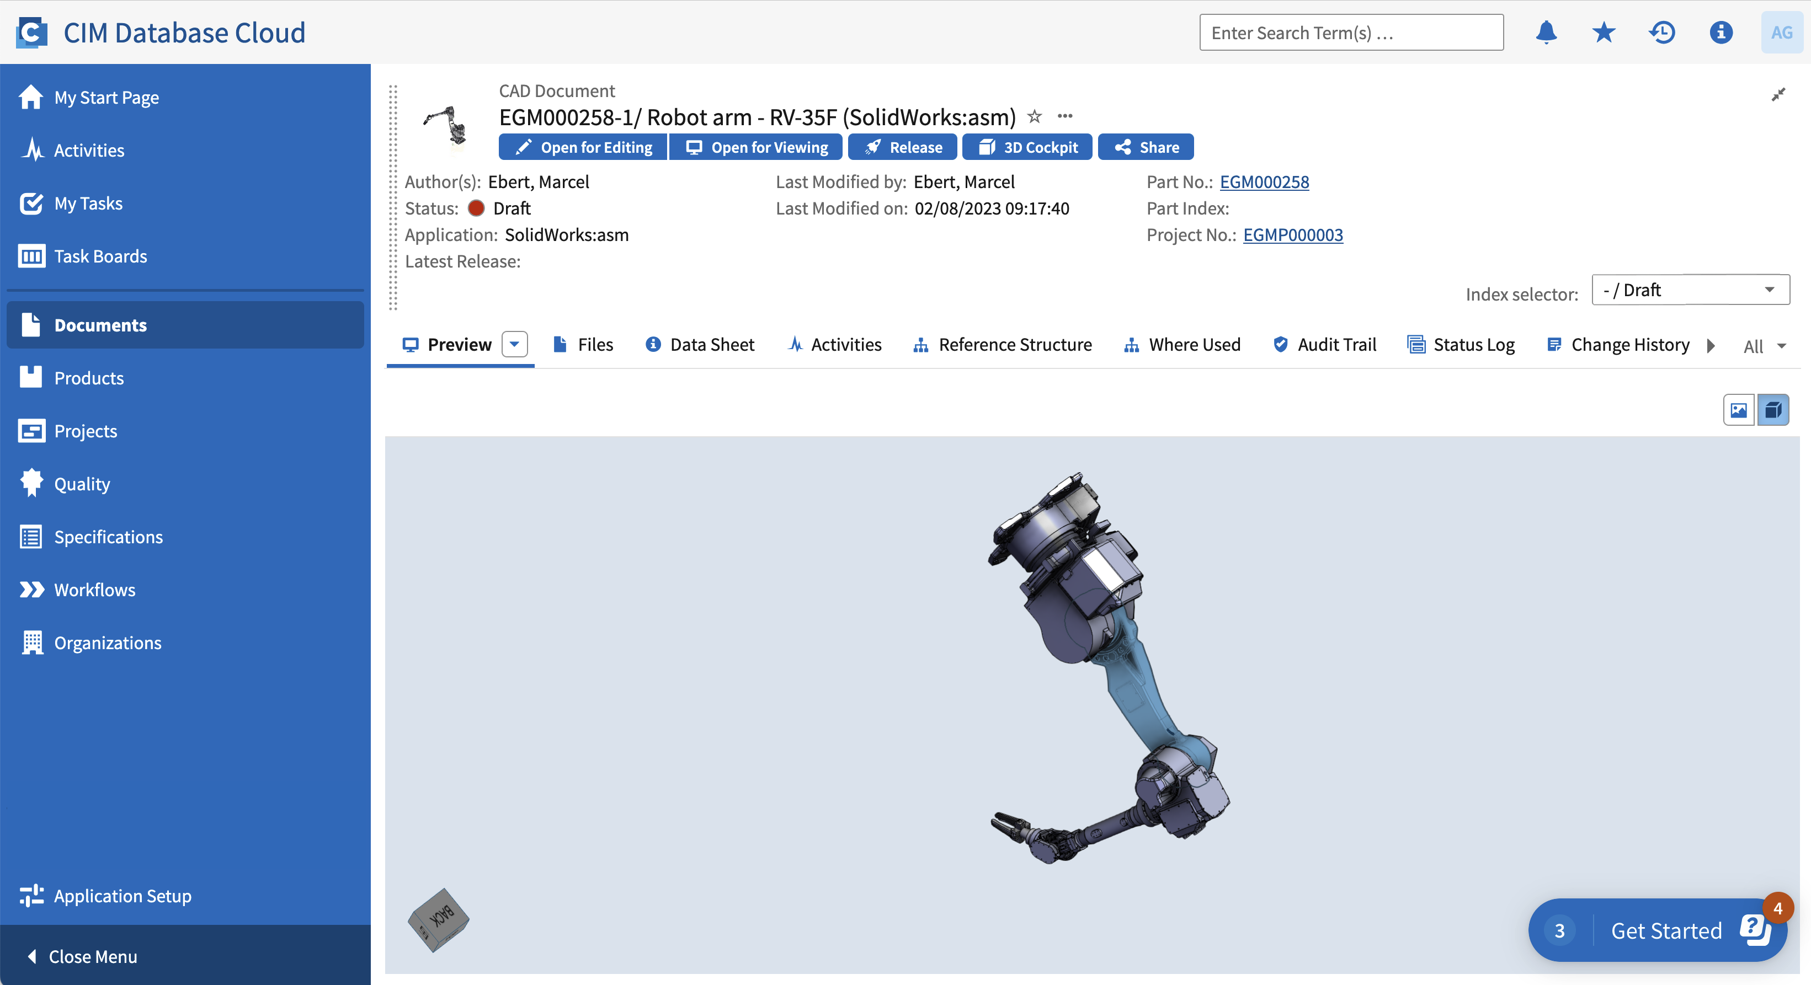Expand the All tabs dropdown
This screenshot has width=1811, height=985.
(1765, 346)
